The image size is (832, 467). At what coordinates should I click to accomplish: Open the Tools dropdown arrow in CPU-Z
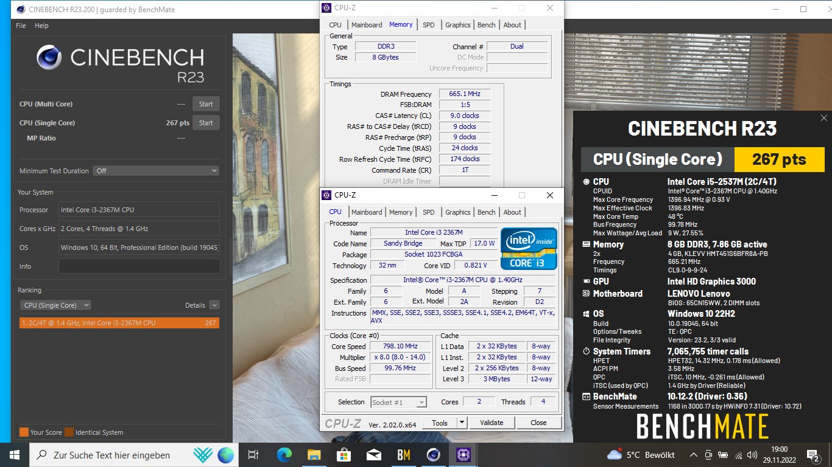[462, 423]
